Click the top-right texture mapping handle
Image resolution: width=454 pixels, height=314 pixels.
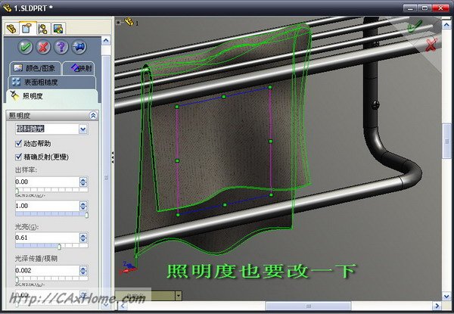(x=270, y=87)
